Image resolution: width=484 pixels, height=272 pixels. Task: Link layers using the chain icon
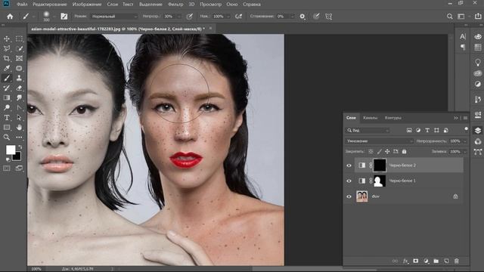(395, 261)
